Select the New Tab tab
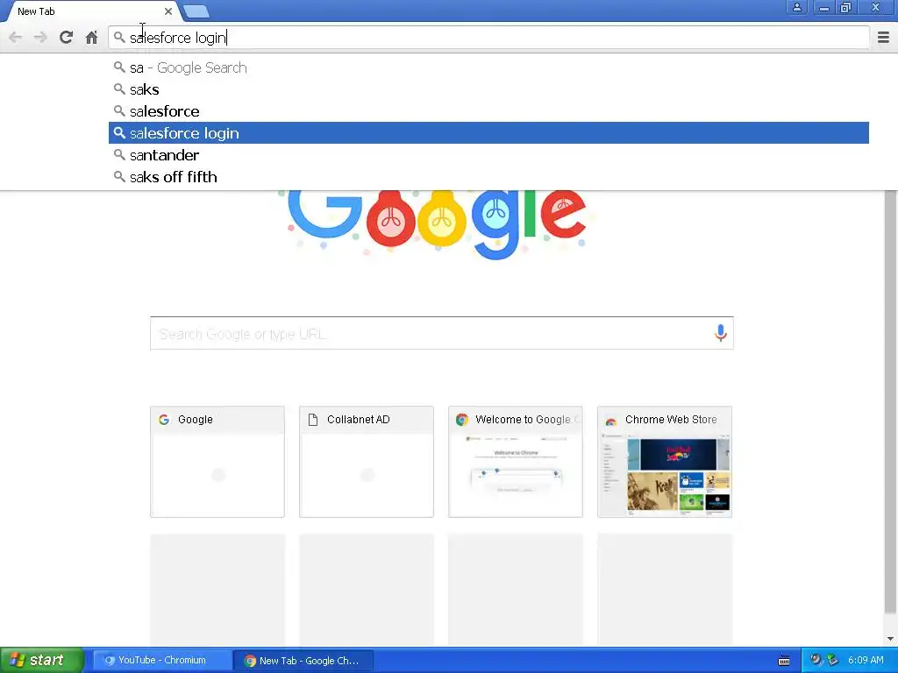 click(91, 11)
